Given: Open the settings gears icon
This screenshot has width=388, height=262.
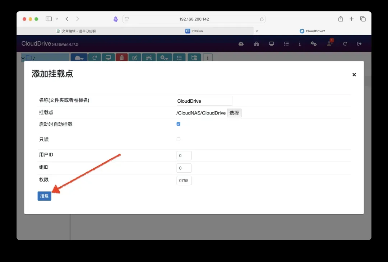Looking at the screenshot, I should tap(314, 44).
